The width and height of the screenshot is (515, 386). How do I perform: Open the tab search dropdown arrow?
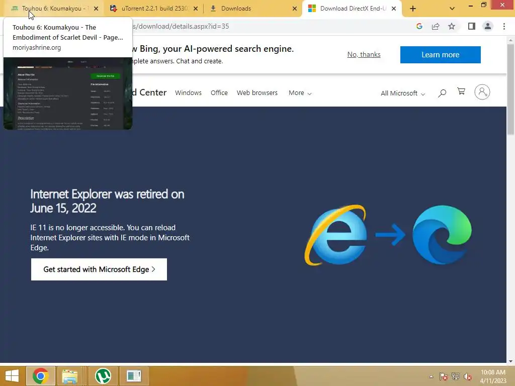(452, 9)
